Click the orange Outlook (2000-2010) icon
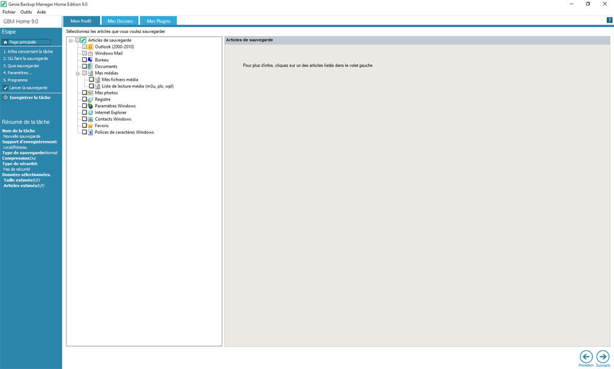614x369 pixels. click(x=91, y=47)
